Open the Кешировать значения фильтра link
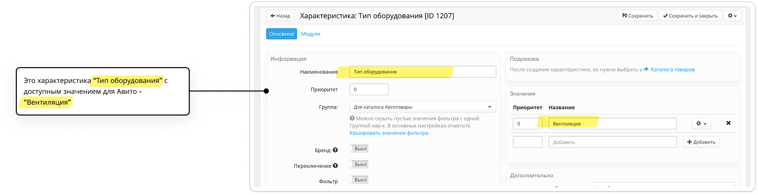Image resolution: width=758 pixels, height=195 pixels. [389, 133]
